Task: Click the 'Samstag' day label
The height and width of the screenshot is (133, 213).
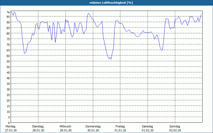Action: [148, 127]
